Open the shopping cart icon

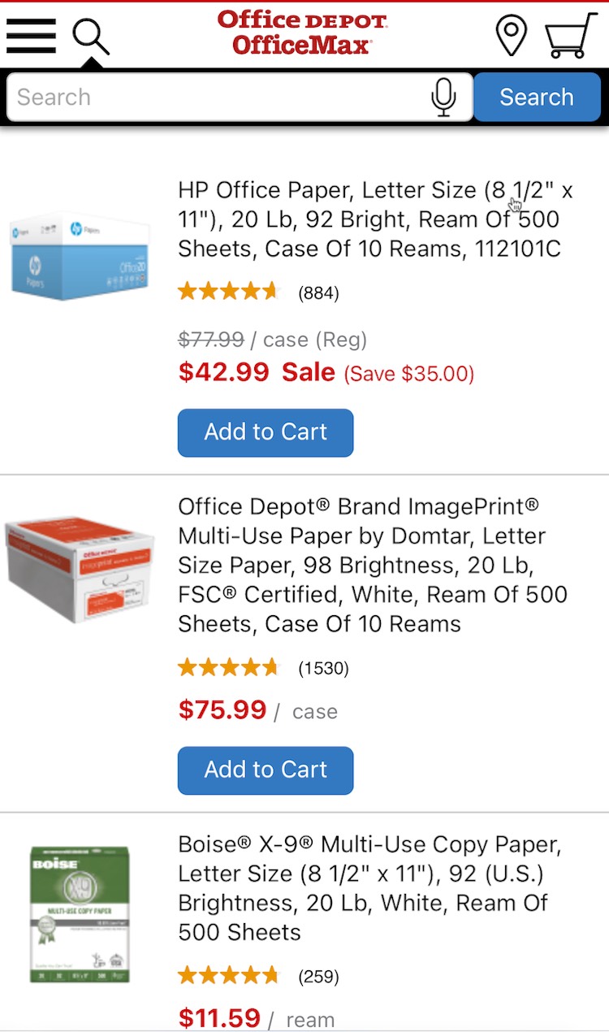coord(570,36)
